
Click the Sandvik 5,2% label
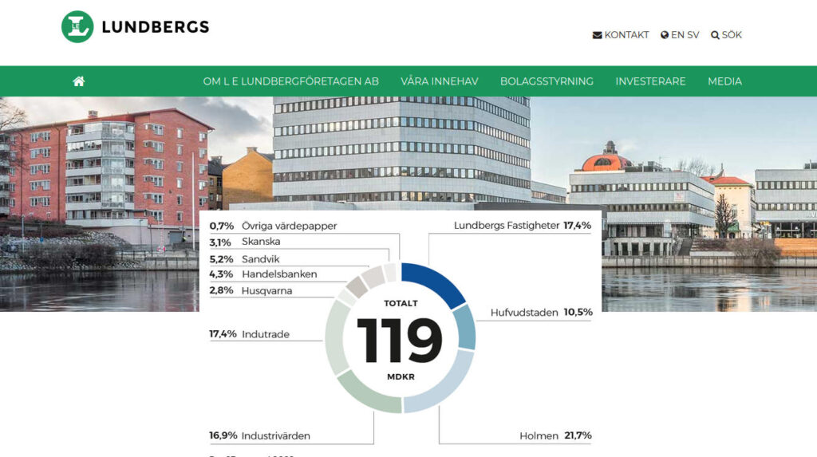(x=244, y=259)
